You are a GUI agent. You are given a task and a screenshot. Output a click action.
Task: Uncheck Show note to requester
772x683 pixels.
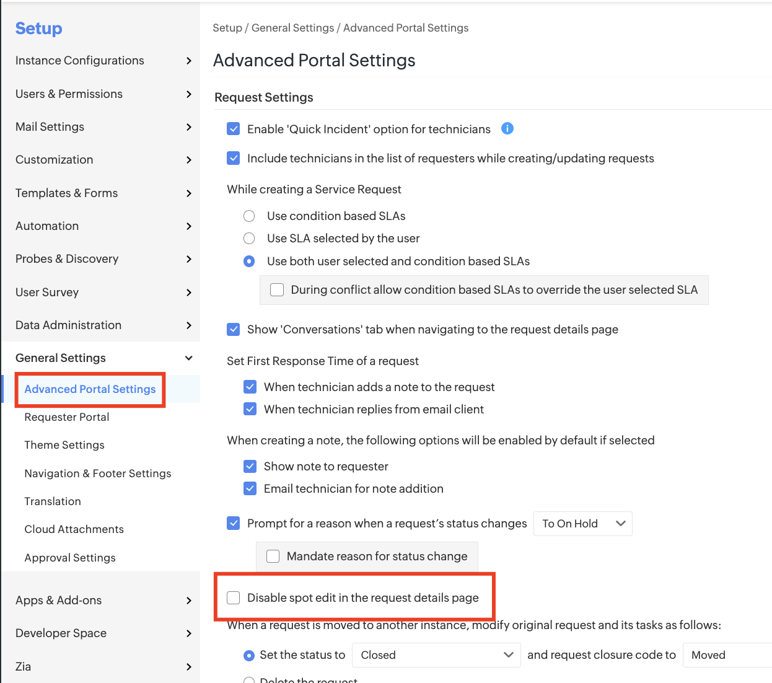pos(250,466)
